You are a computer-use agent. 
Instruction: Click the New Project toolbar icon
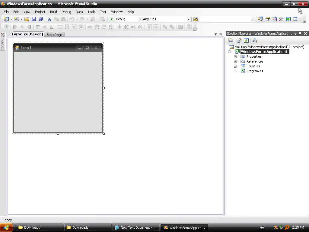(6, 19)
